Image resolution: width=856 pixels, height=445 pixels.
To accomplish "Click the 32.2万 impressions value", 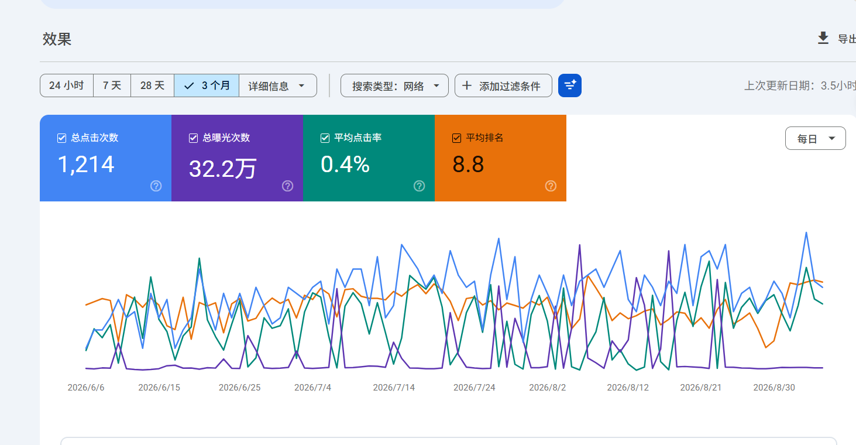I will pos(222,169).
